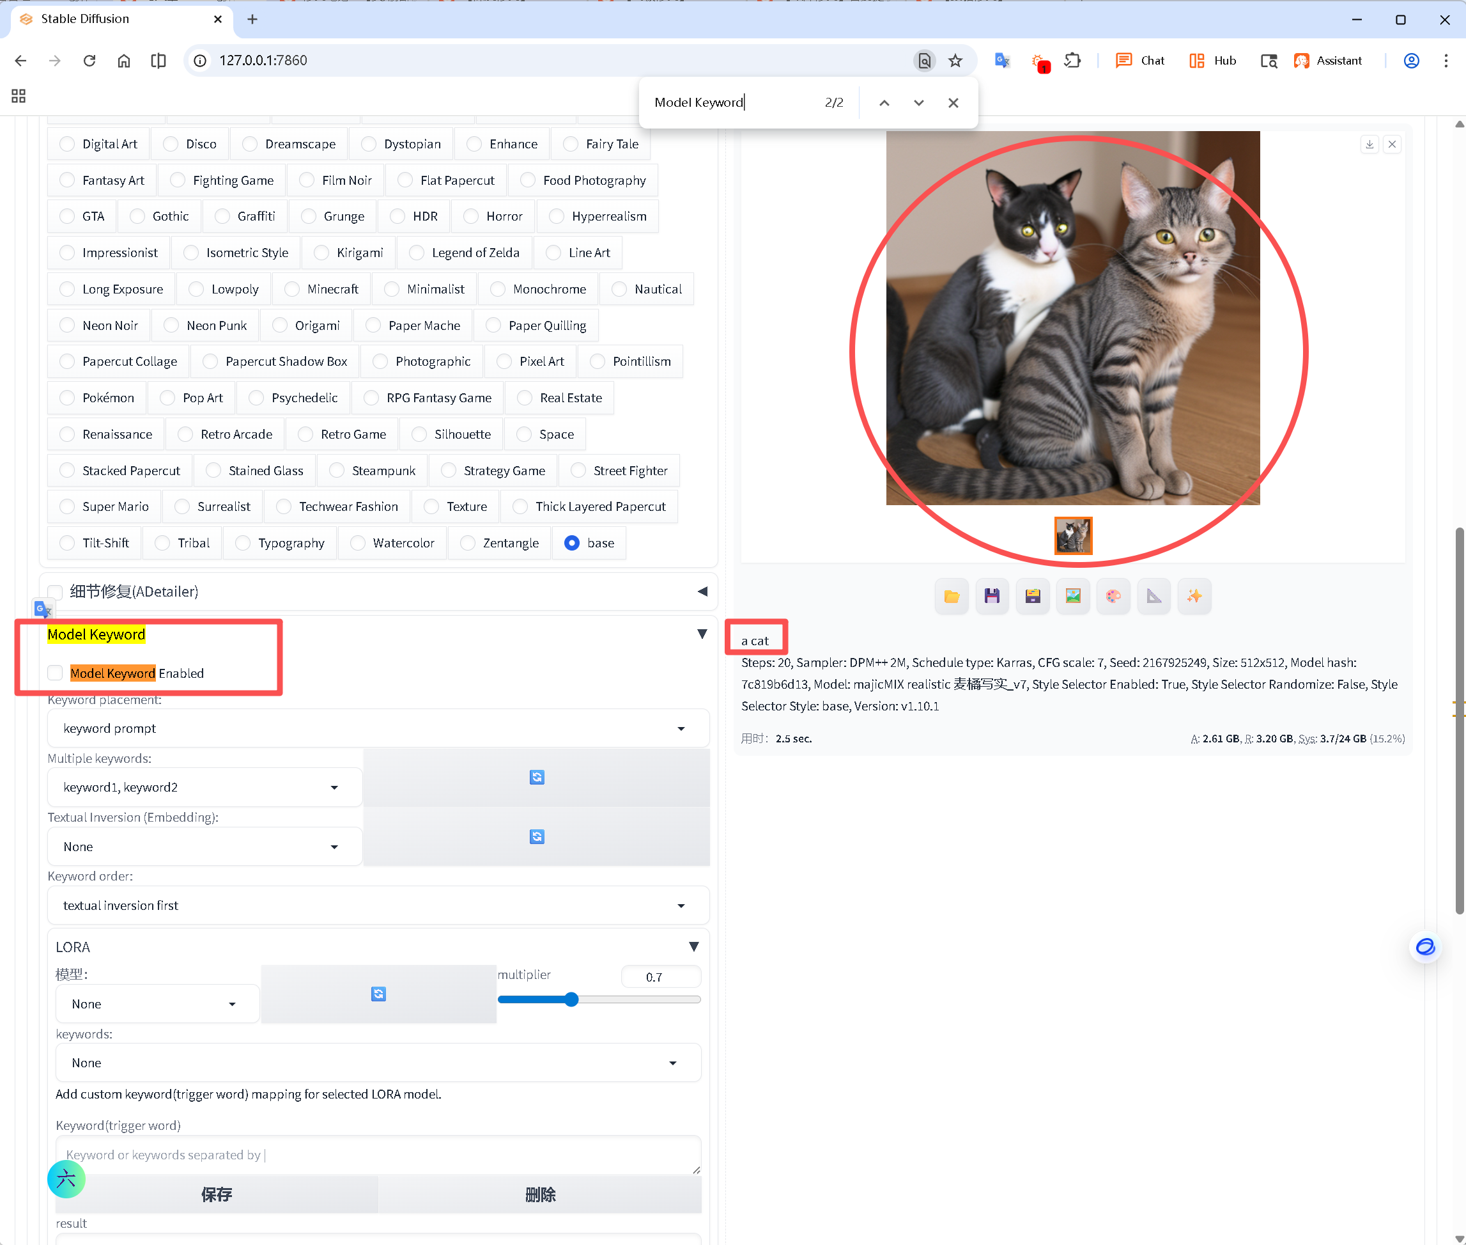Image resolution: width=1466 pixels, height=1245 pixels.
Task: Click the save image floppy icon
Action: pyautogui.click(x=992, y=597)
